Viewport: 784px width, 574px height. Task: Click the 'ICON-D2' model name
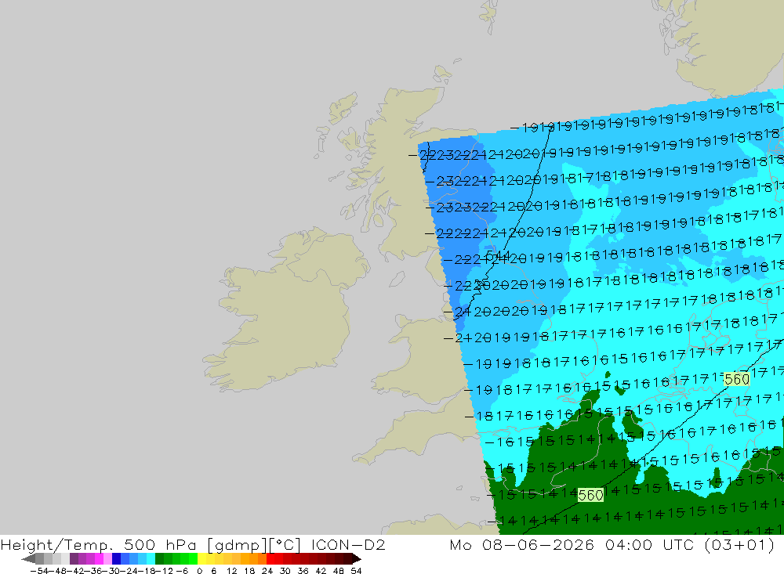(349, 544)
